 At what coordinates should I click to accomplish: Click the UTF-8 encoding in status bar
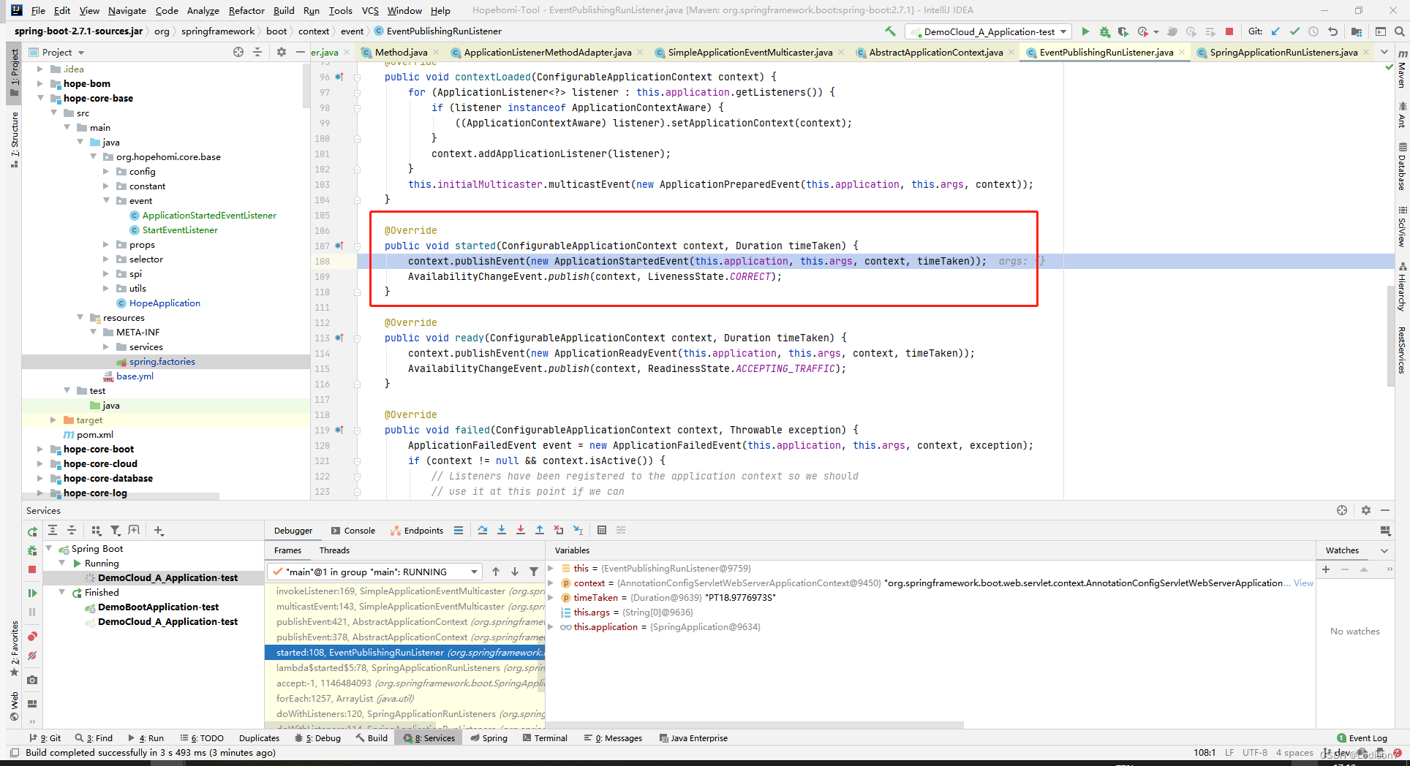[x=1254, y=752]
